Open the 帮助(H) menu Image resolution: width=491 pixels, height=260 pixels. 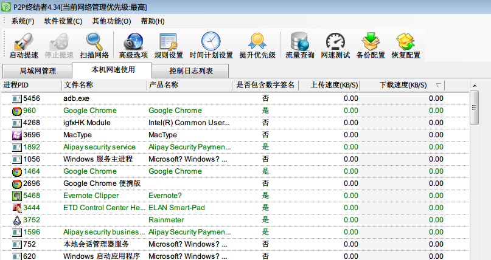coord(153,21)
